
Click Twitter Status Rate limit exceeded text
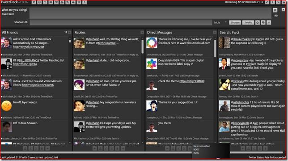click(x=267, y=157)
